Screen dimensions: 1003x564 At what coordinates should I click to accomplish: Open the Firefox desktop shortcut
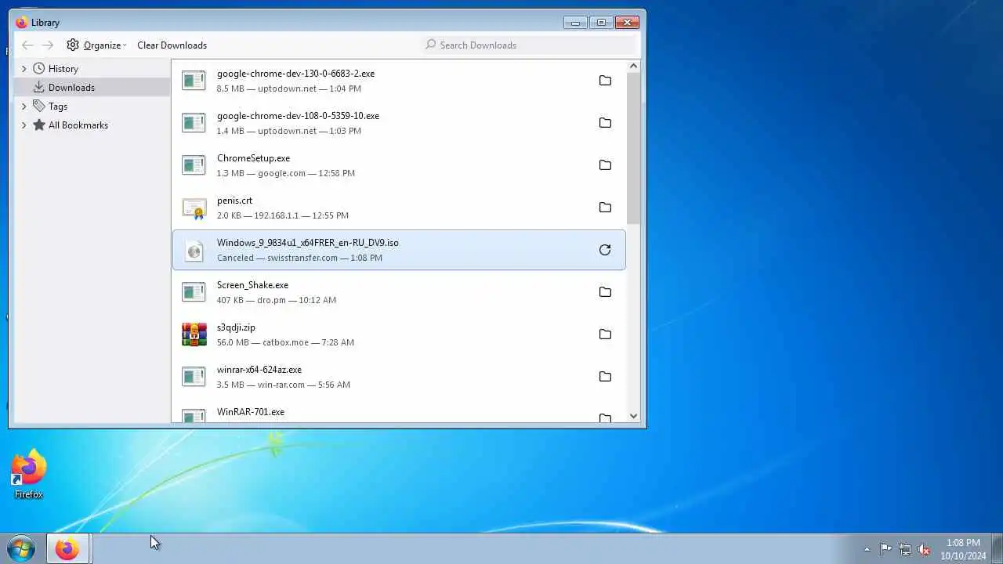click(29, 474)
